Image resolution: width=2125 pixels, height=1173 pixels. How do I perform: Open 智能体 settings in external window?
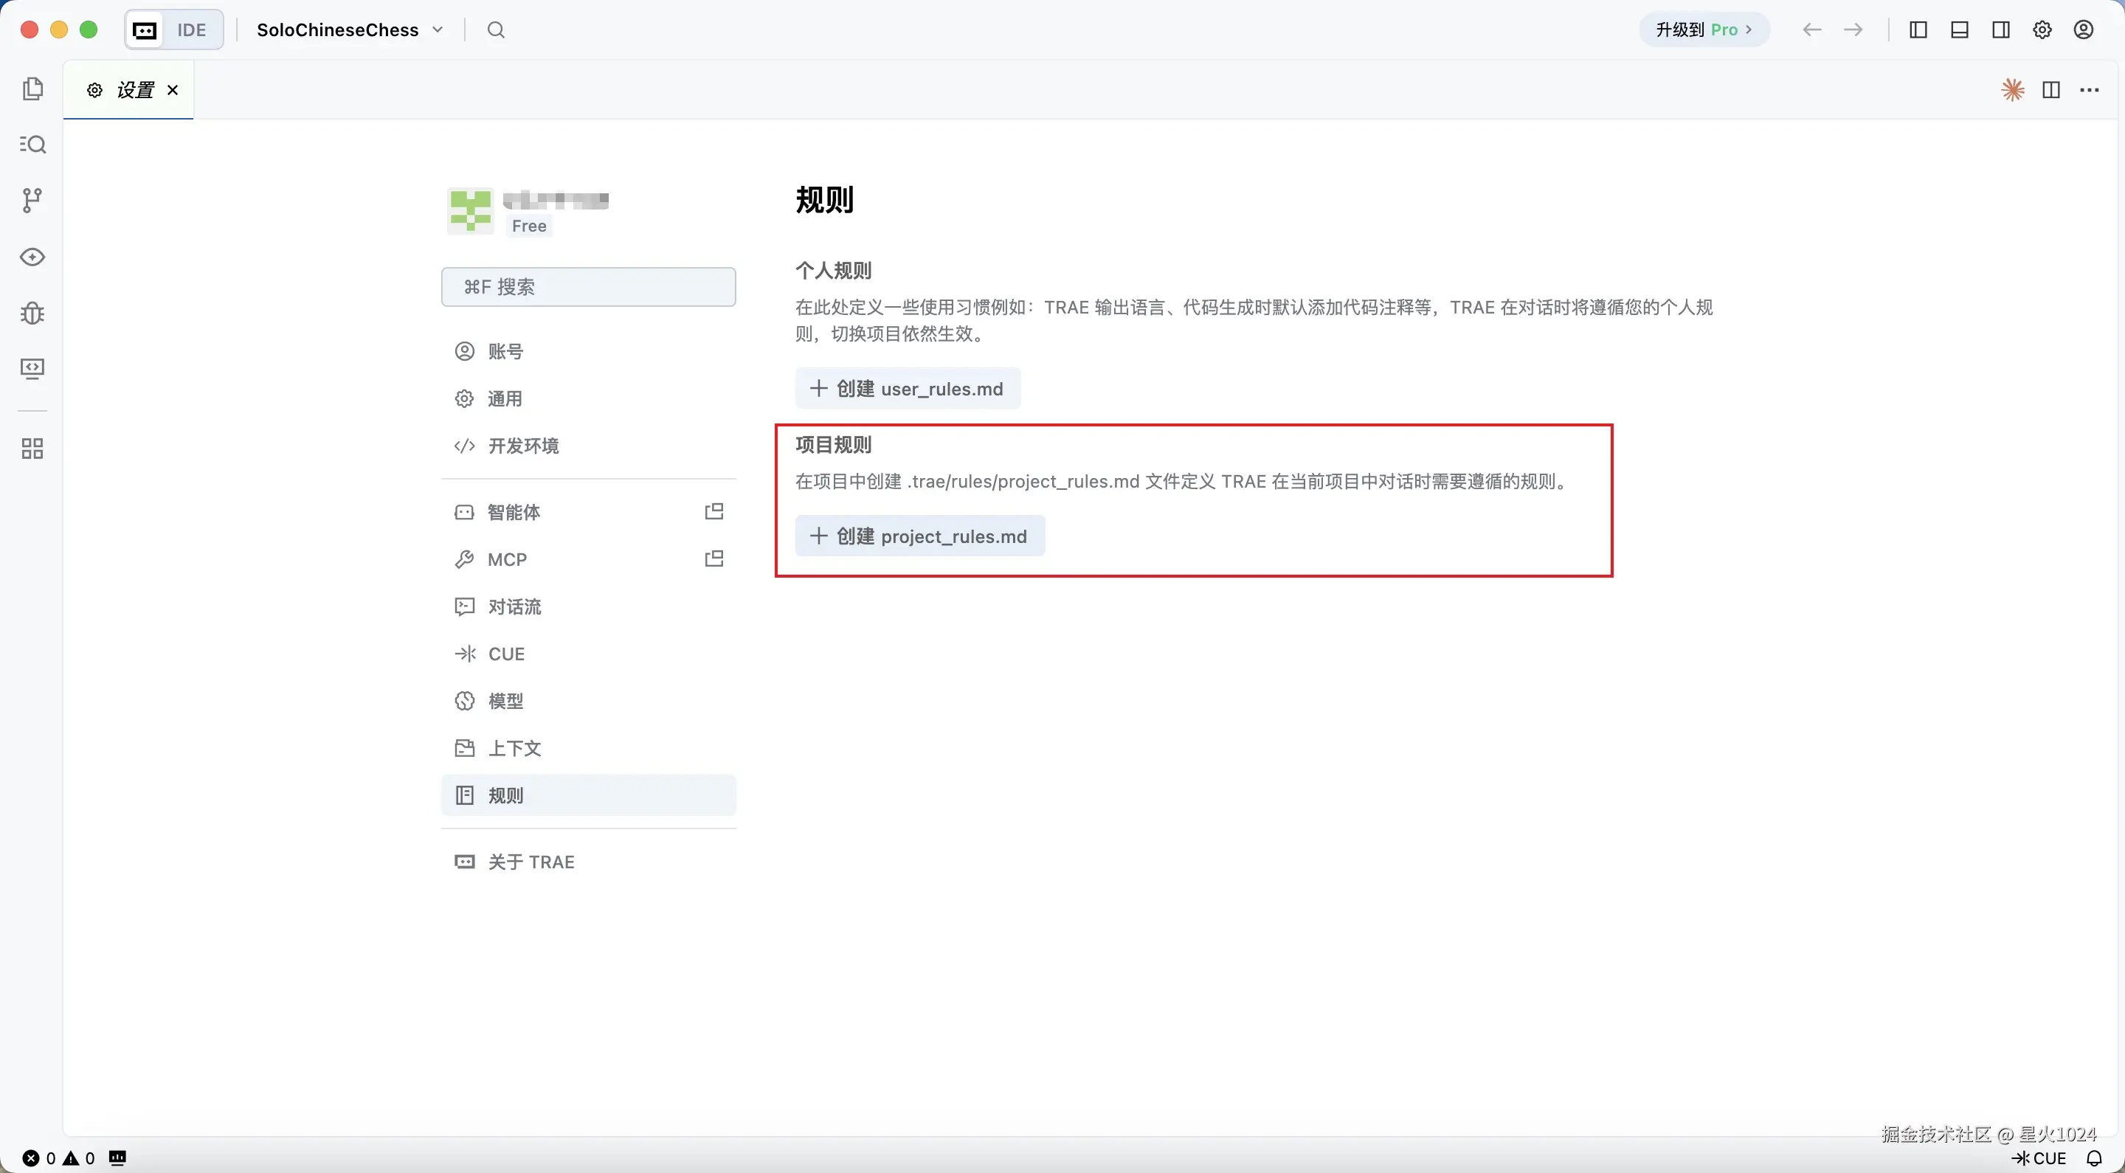pos(714,511)
